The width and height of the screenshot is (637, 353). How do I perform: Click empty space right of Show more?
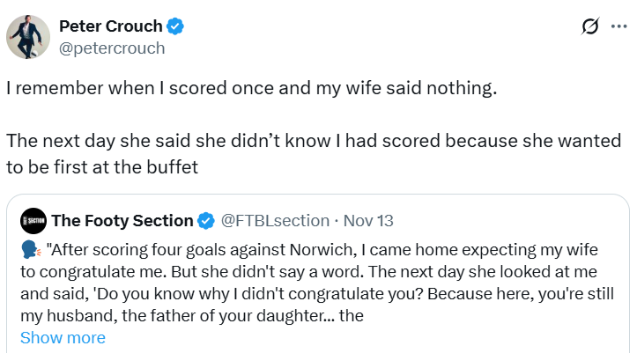(352, 338)
